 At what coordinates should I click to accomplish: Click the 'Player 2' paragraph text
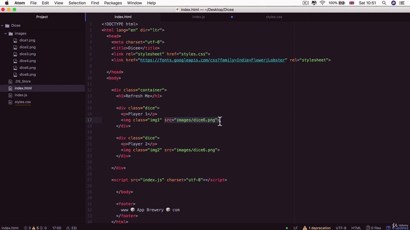pos(138,144)
